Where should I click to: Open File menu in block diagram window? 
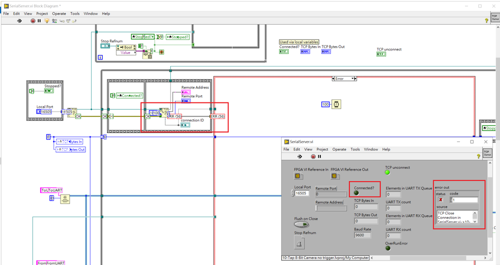tap(6, 13)
